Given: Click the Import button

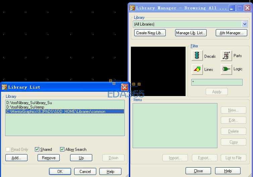Looking at the screenshot, I should pyautogui.click(x=175, y=158).
